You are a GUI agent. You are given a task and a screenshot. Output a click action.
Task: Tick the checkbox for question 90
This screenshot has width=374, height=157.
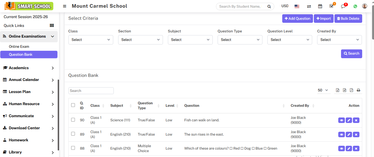(73, 120)
